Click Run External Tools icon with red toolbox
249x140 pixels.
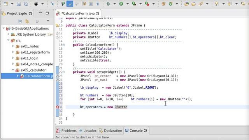[147, 4]
